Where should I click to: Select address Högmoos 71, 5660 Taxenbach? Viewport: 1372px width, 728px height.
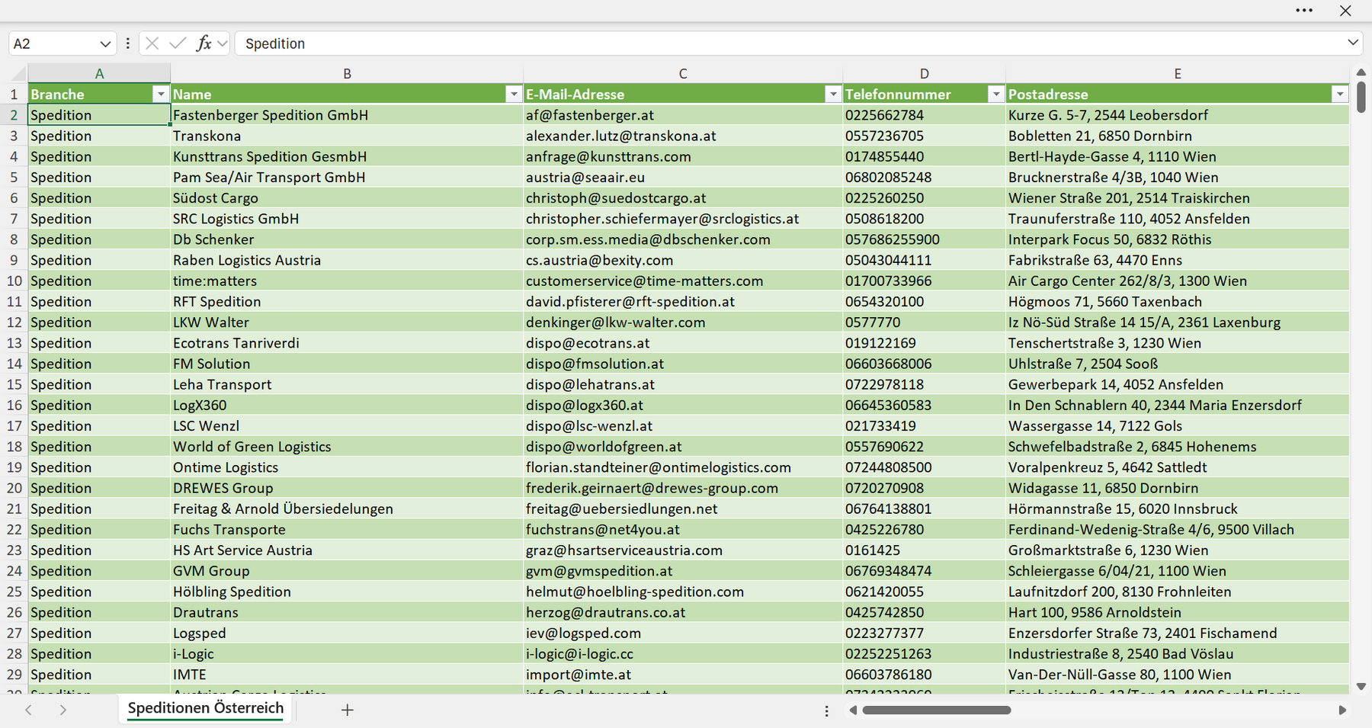point(1178,301)
